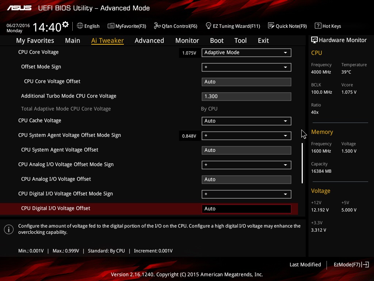Click Additional Turbo Mode voltage 1.300 field
Viewport: 374px width, 281px height.
pos(247,96)
